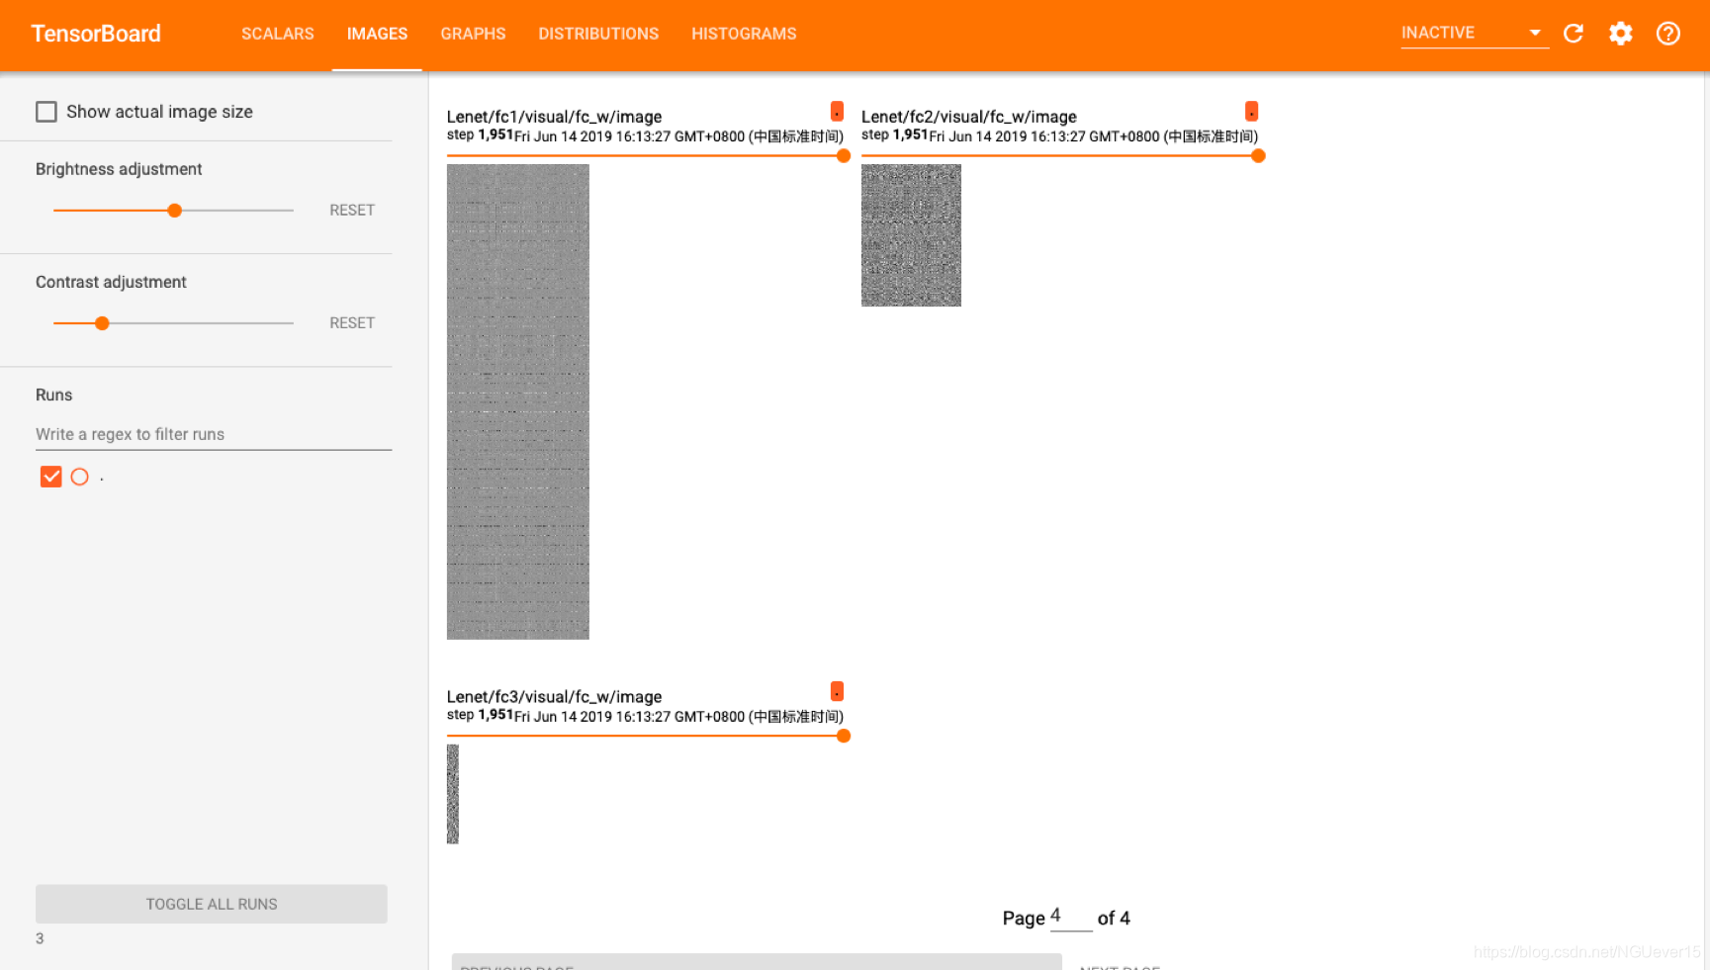This screenshot has height=970, width=1710.
Task: Click the contrast adjustment slider handle
Action: click(102, 323)
